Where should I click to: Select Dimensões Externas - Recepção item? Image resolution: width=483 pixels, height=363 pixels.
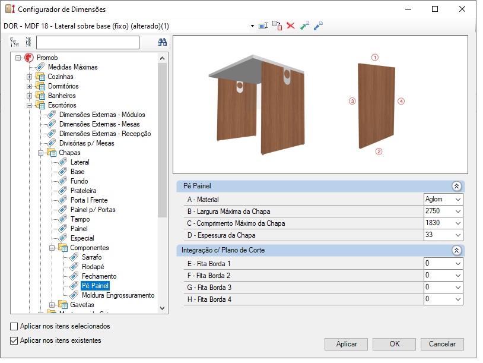(105, 134)
